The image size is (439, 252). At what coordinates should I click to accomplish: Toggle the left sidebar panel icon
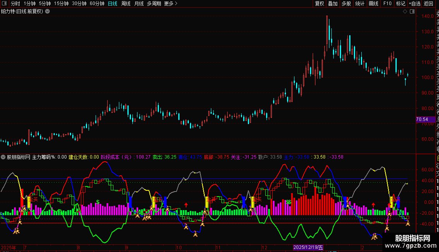(x=4, y=3)
